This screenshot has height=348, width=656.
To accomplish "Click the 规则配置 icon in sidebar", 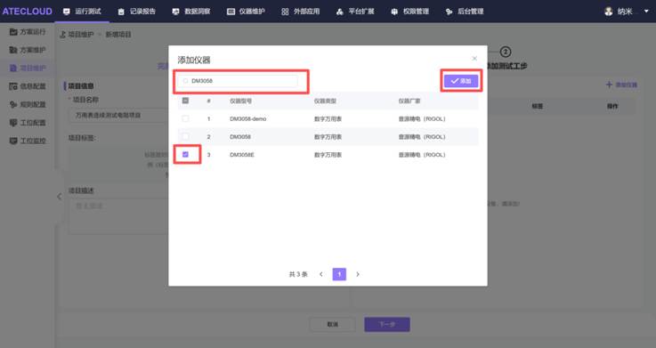I will 13,104.
